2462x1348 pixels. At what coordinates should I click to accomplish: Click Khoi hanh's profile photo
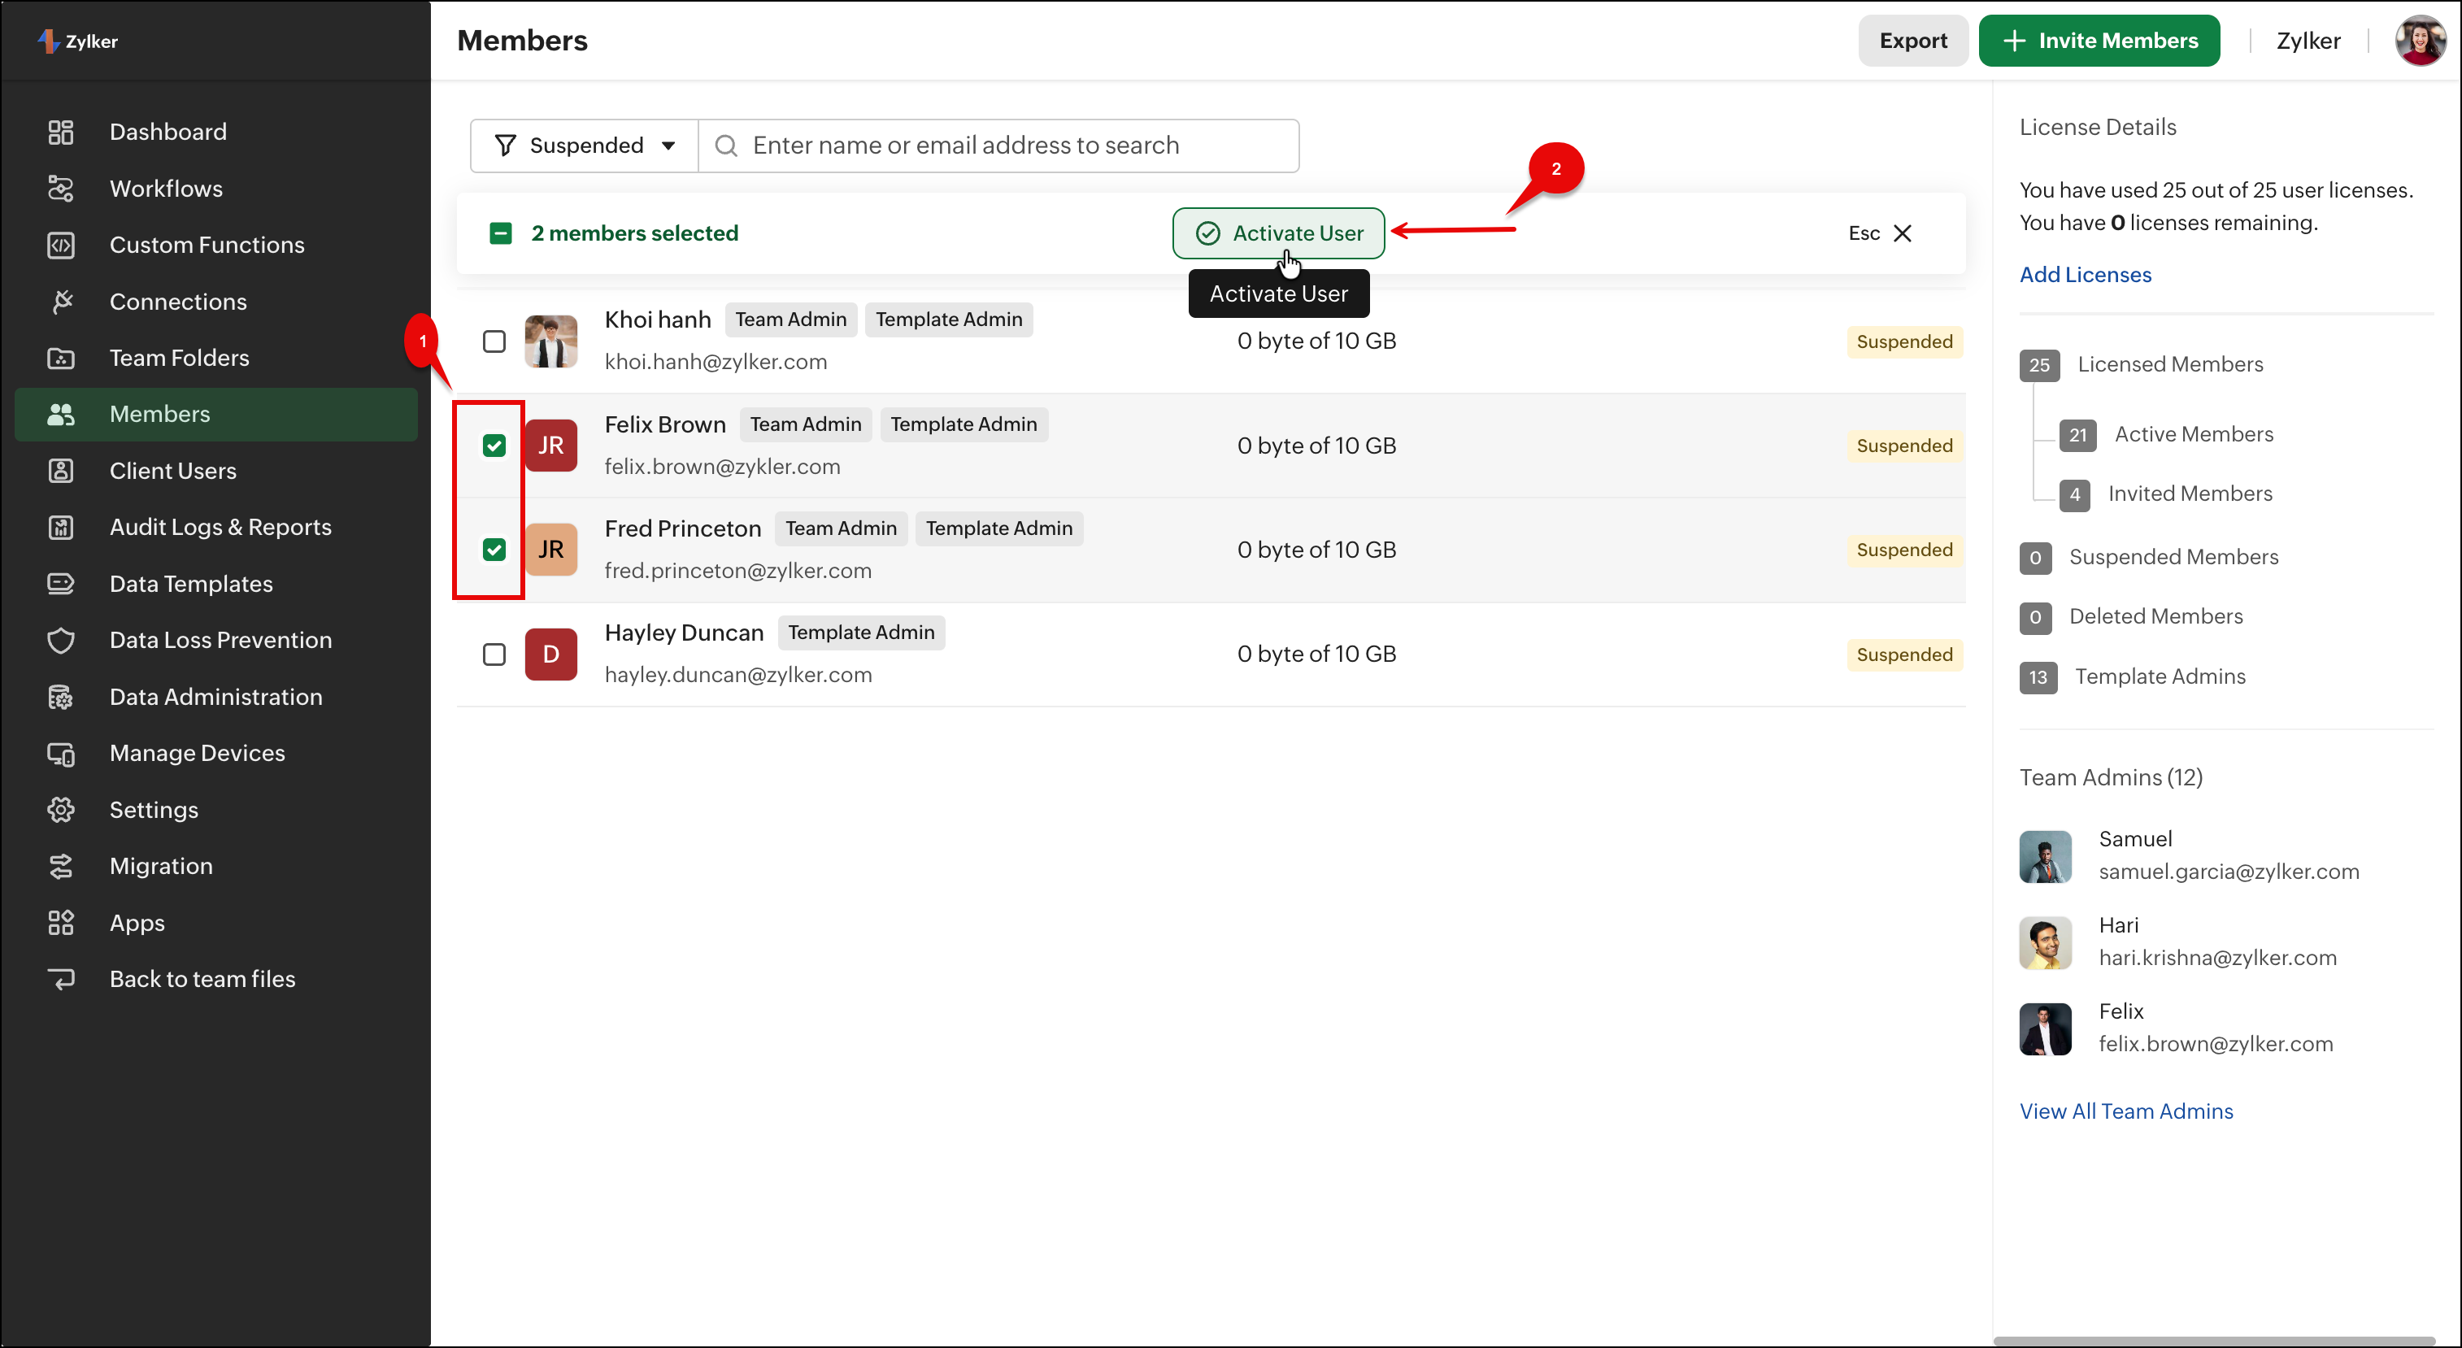click(x=551, y=341)
